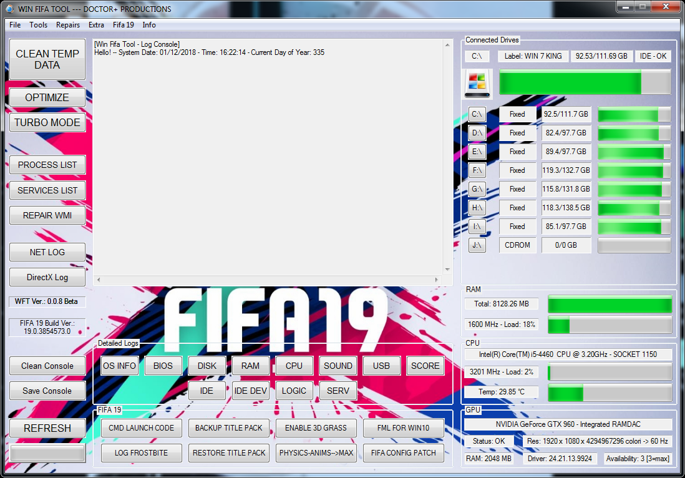Show USB detailed log
Viewport: 685px width, 478px height.
381,366
